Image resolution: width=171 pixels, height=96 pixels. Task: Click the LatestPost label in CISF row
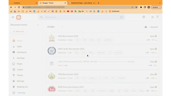click(108, 40)
